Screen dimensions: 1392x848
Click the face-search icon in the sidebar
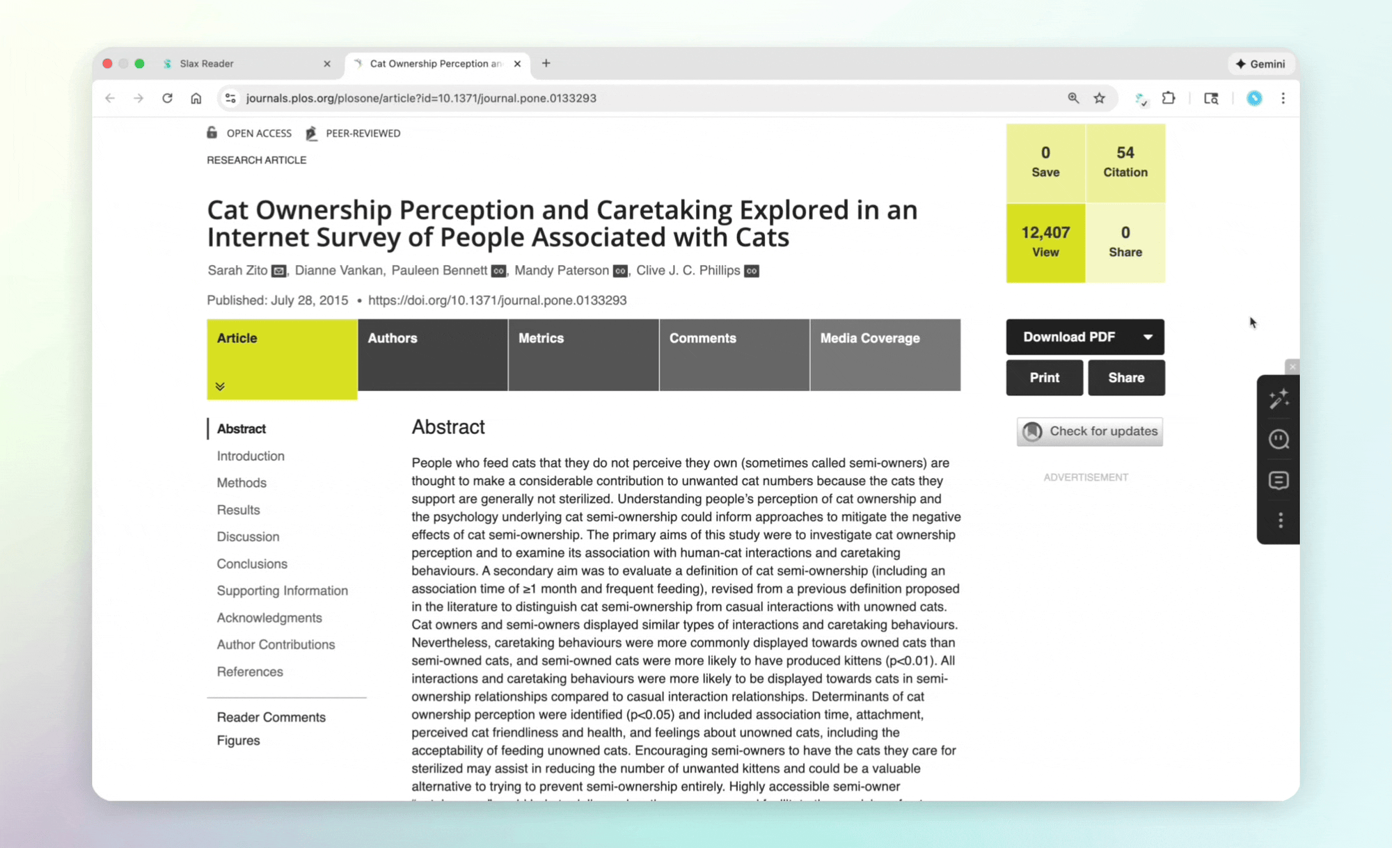pos(1279,439)
